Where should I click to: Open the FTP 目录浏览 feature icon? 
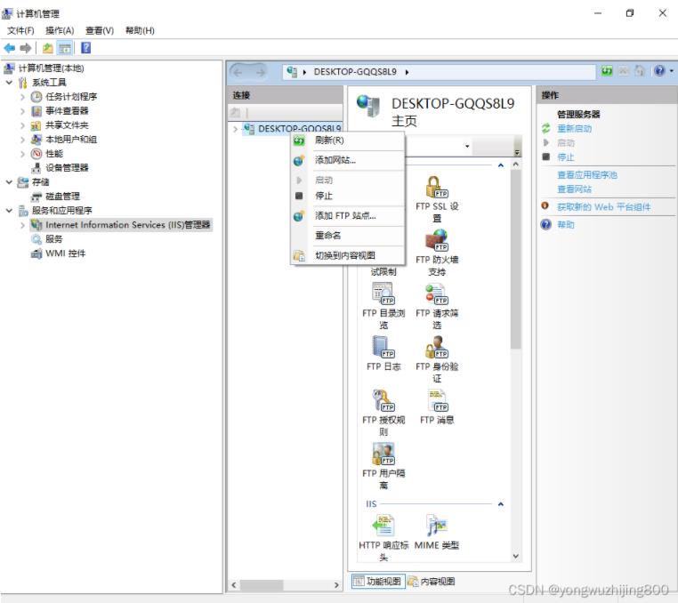383,306
